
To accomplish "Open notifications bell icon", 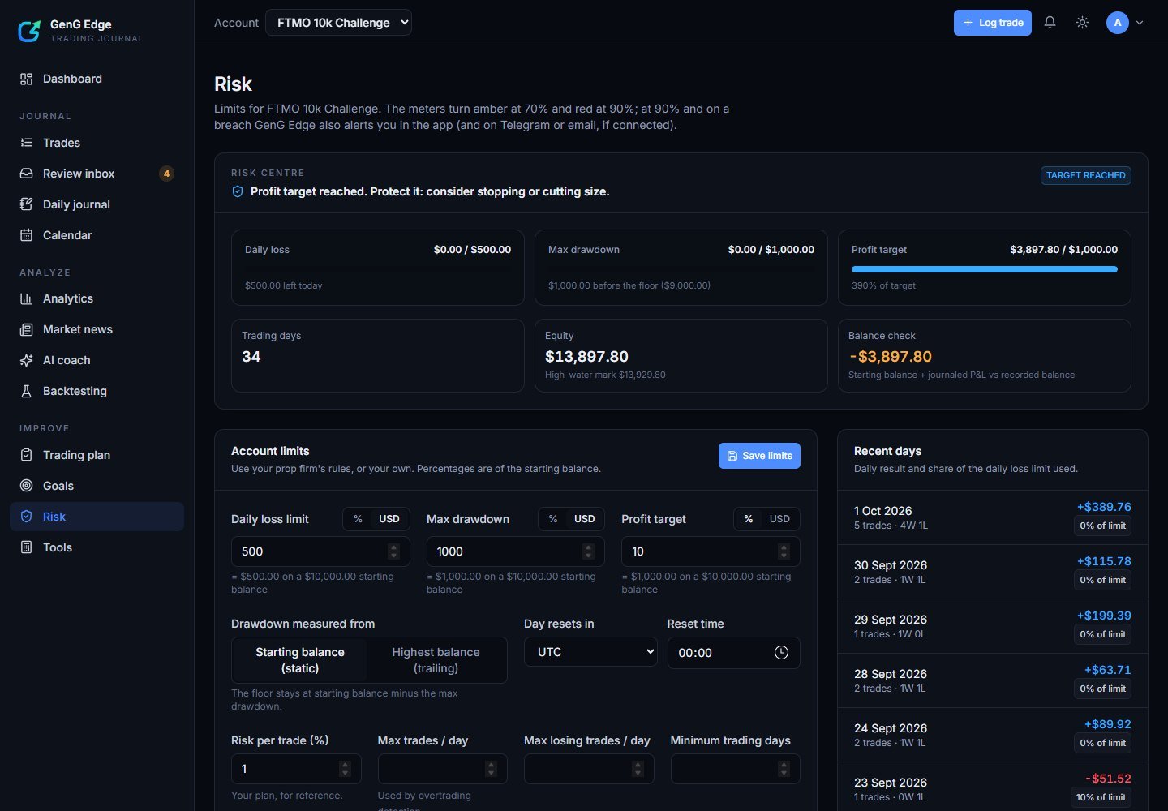I will (1050, 23).
